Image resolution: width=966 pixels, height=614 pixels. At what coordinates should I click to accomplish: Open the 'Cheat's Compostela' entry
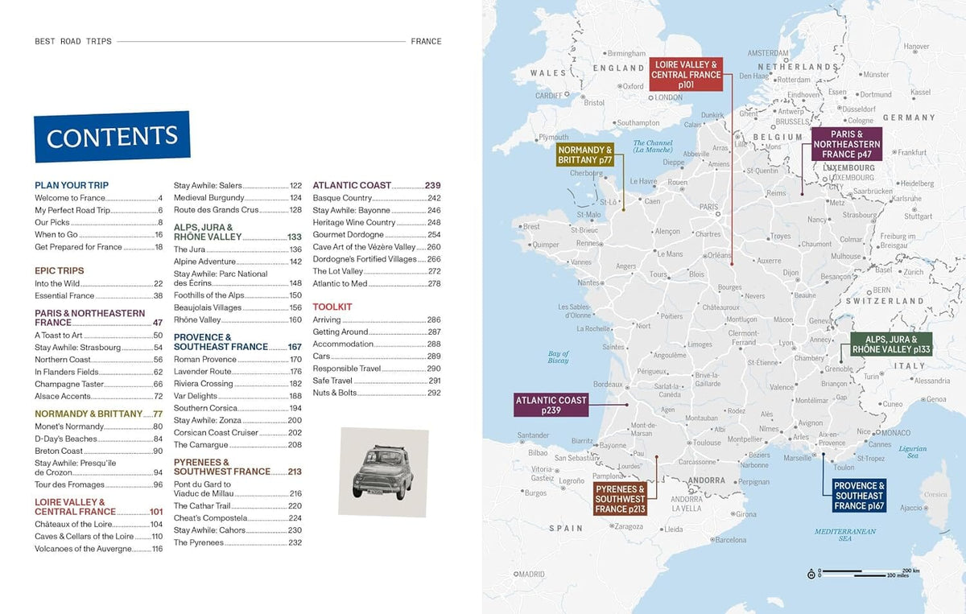tap(238, 518)
